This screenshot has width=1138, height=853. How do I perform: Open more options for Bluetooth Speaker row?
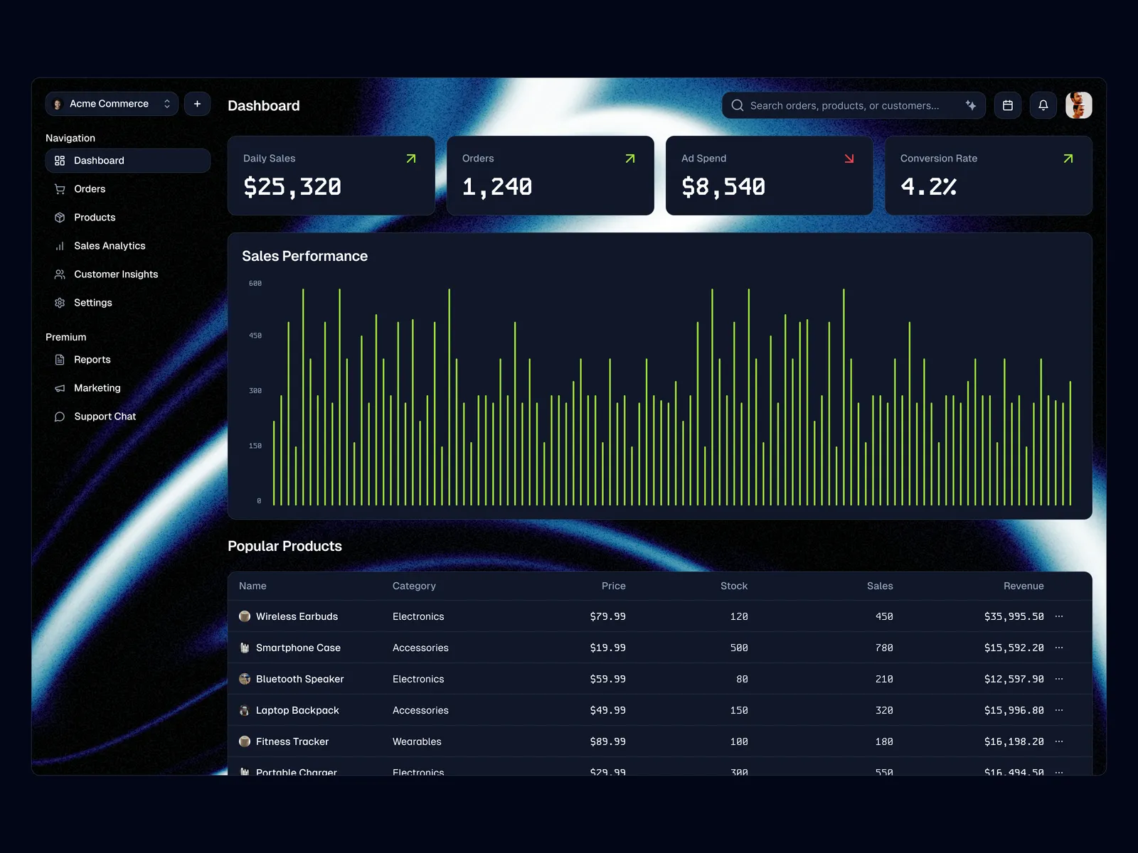point(1059,679)
